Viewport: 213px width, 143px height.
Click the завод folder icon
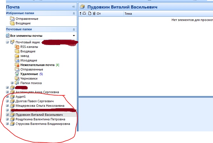pos(17,56)
